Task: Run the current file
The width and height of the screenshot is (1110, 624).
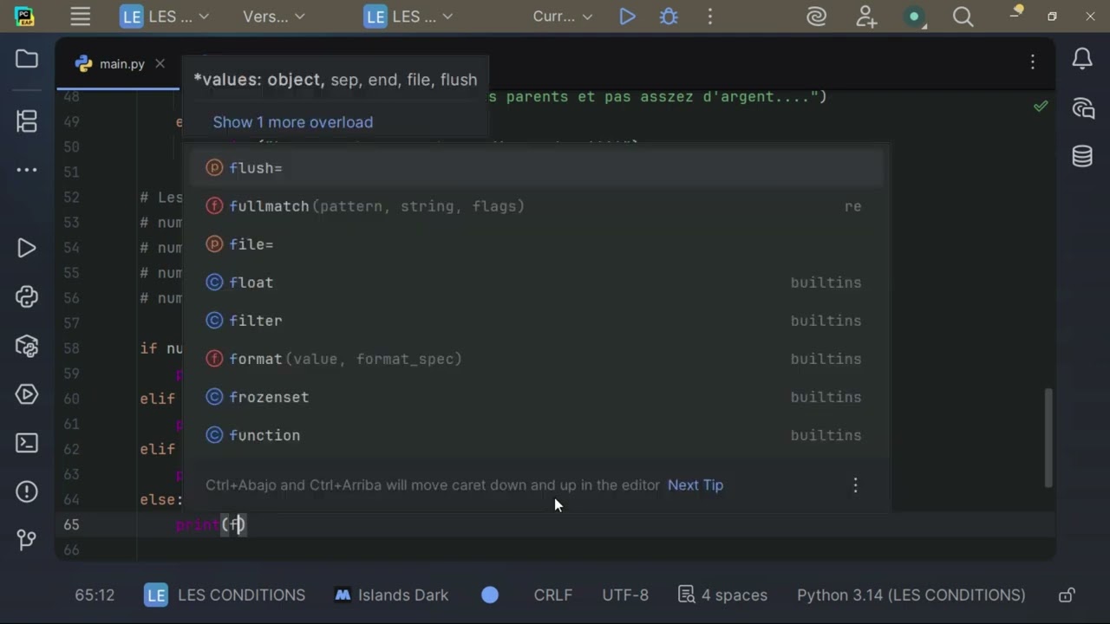Action: (x=627, y=16)
